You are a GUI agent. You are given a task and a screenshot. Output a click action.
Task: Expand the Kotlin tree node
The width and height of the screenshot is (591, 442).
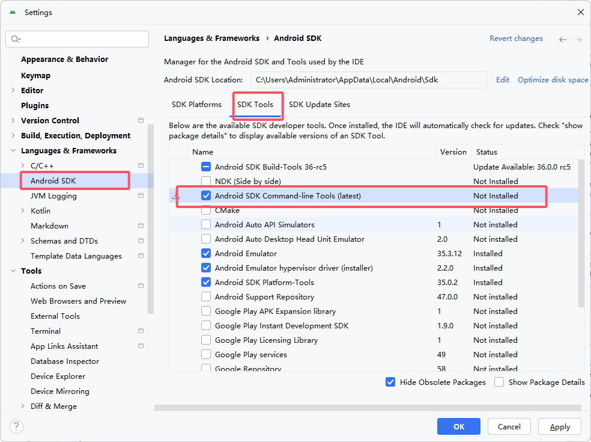click(23, 210)
